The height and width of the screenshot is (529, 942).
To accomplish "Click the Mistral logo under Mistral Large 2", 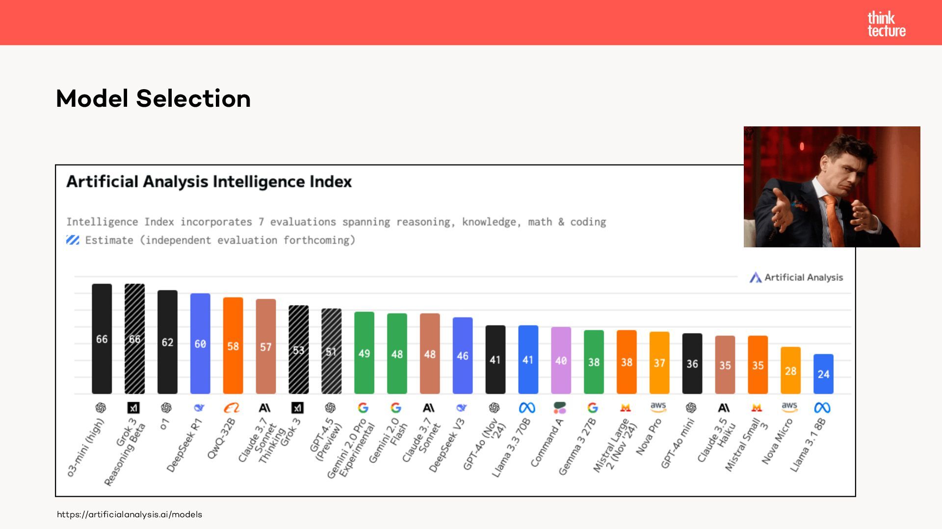I will (x=626, y=408).
